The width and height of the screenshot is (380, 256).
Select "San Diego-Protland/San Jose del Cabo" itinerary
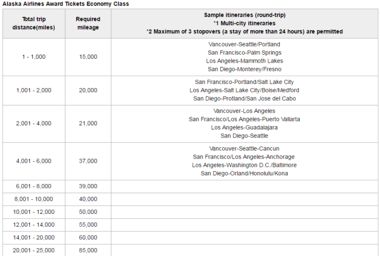244,99
